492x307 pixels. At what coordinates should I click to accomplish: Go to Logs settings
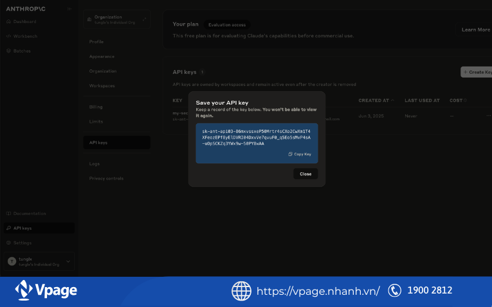pyautogui.click(x=95, y=164)
